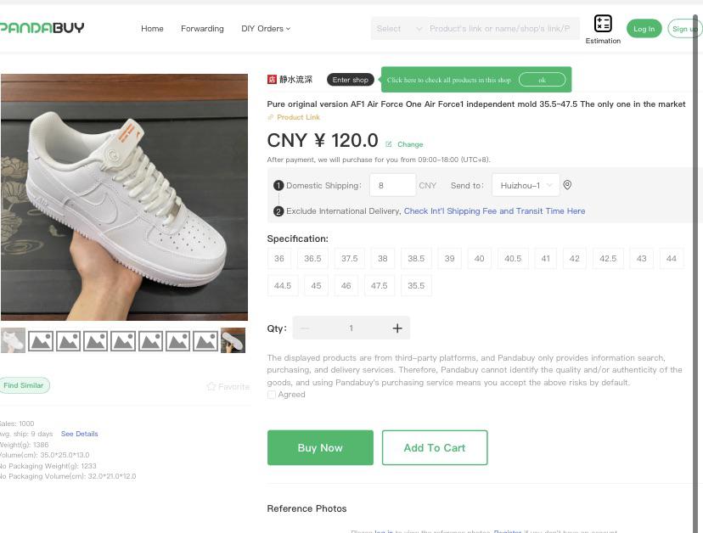Viewport: 703px width, 533px height.
Task: Decrease quantity with the minus icon
Action: (305, 328)
